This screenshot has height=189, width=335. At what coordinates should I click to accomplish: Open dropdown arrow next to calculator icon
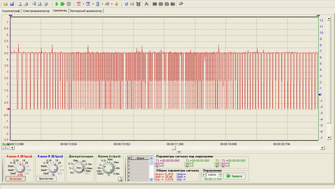[x=102, y=4]
